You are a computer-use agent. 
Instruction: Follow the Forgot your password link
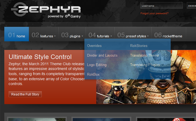(154, 13)
